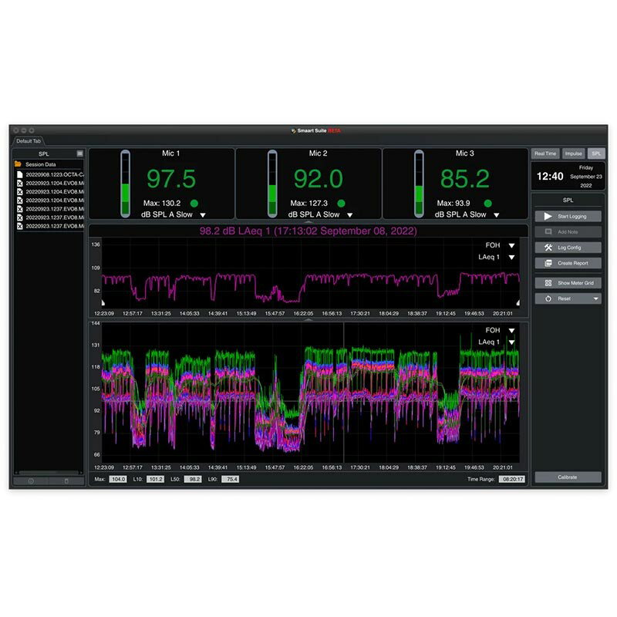The height and width of the screenshot is (617, 617).
Task: Toggle the green indicator on Mic 2
Action: click(x=341, y=204)
